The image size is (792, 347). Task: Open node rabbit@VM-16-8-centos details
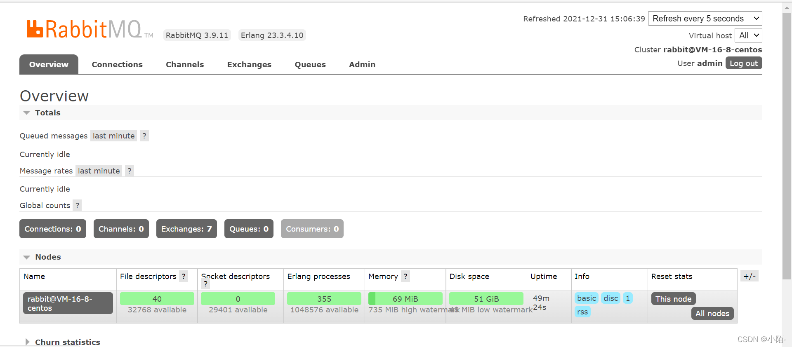(x=68, y=303)
